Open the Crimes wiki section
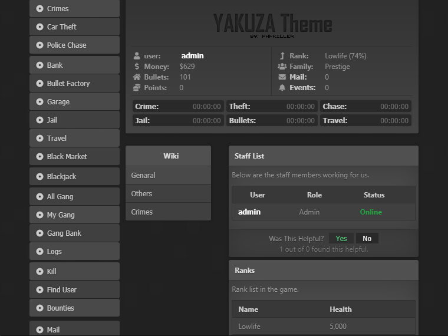 [x=142, y=212]
